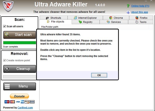Switch to the Shortcuts tab
The image size is (155, 111).
pos(53,18)
